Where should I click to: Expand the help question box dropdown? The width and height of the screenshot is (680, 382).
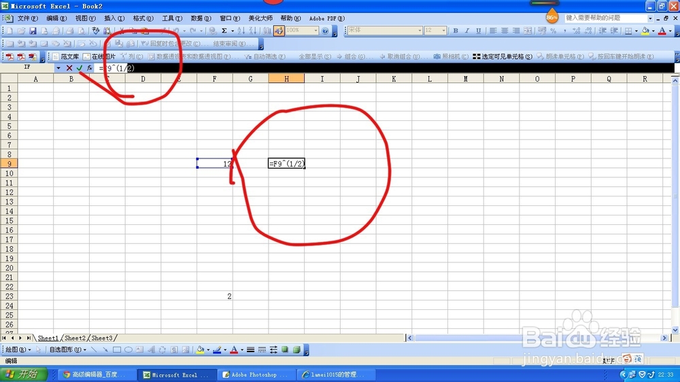650,18
